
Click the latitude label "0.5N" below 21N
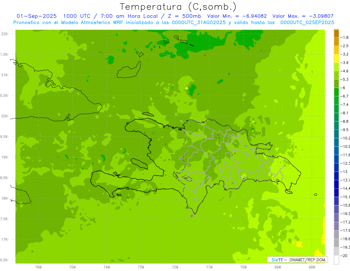[4, 96]
